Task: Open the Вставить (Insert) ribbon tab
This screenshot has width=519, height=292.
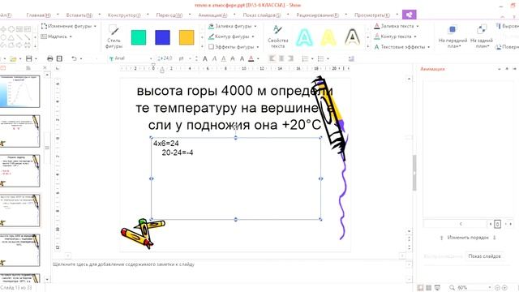Action: [x=79, y=15]
